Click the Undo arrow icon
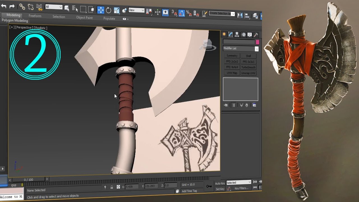 point(4,6)
